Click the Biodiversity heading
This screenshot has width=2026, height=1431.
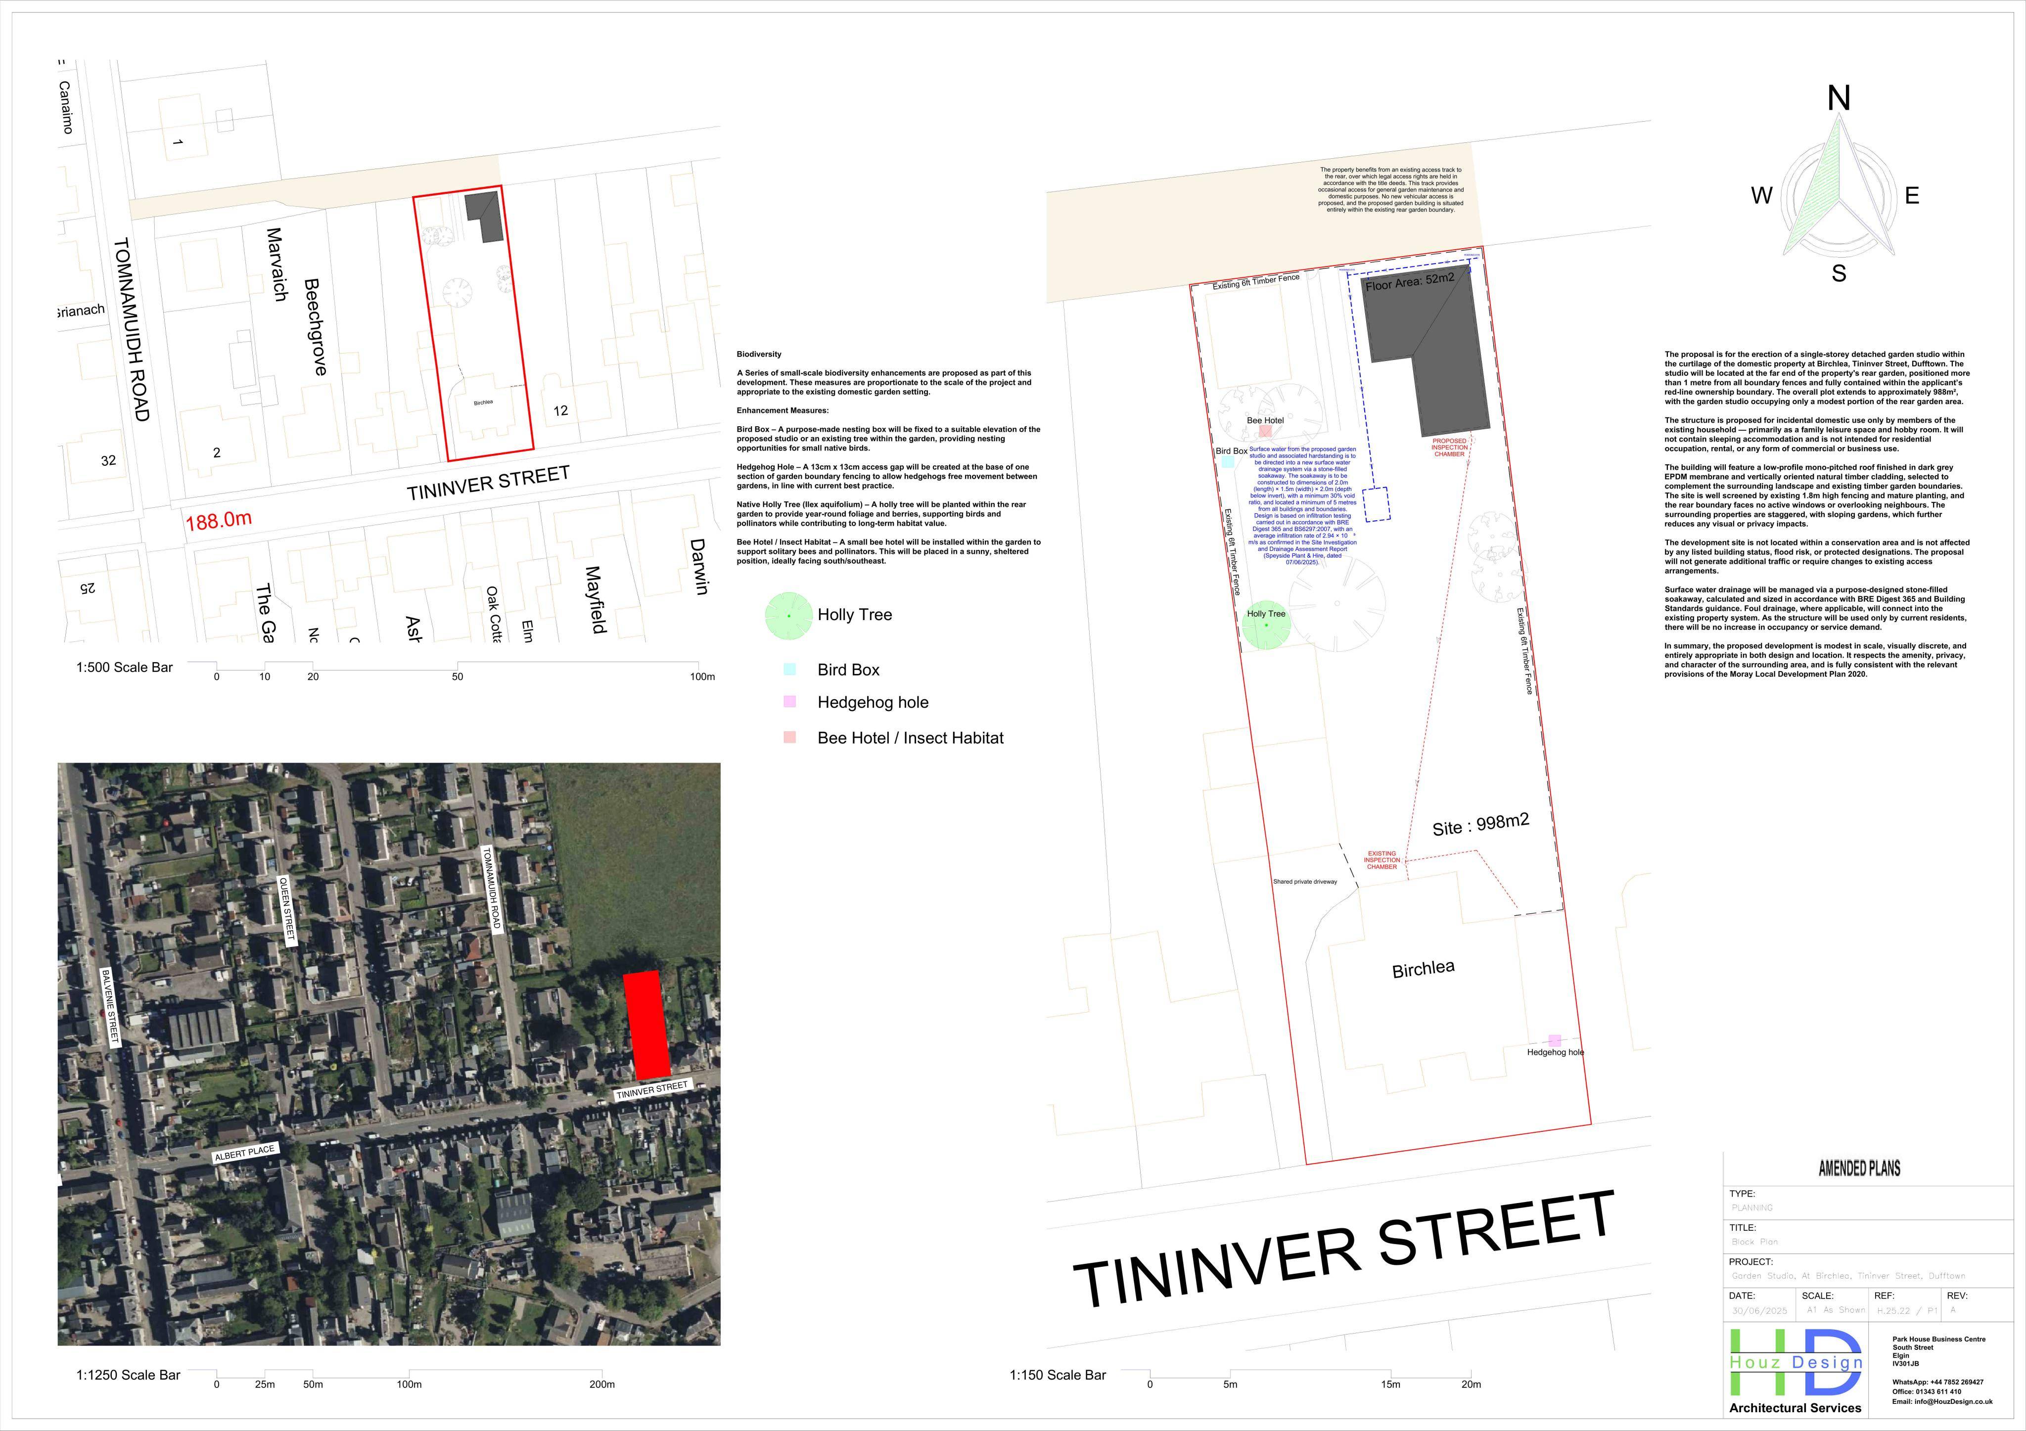coord(759,354)
